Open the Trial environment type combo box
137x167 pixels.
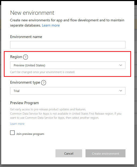68,91
